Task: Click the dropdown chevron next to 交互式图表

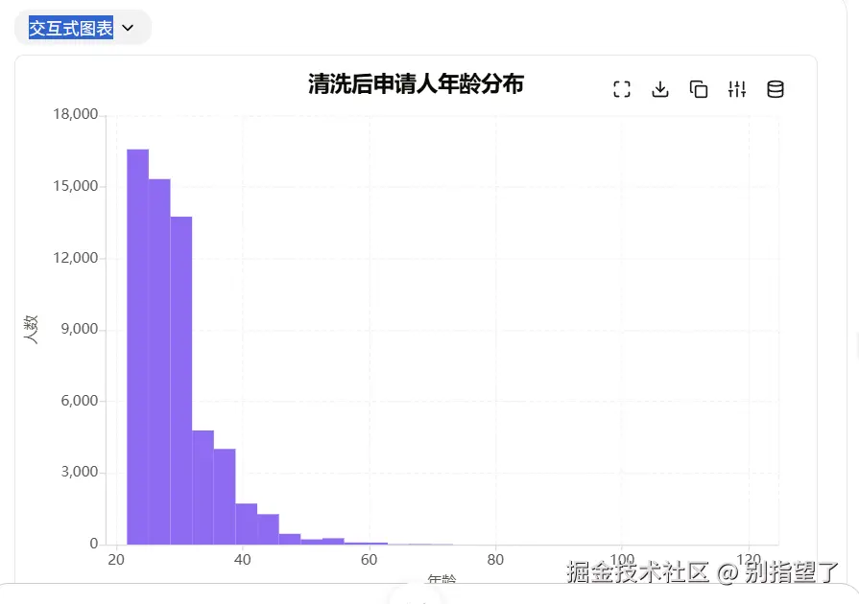Action: click(x=128, y=28)
